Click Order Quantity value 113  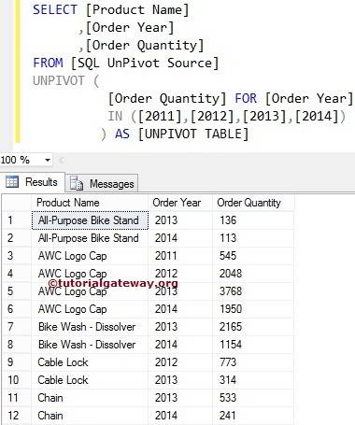pos(228,238)
